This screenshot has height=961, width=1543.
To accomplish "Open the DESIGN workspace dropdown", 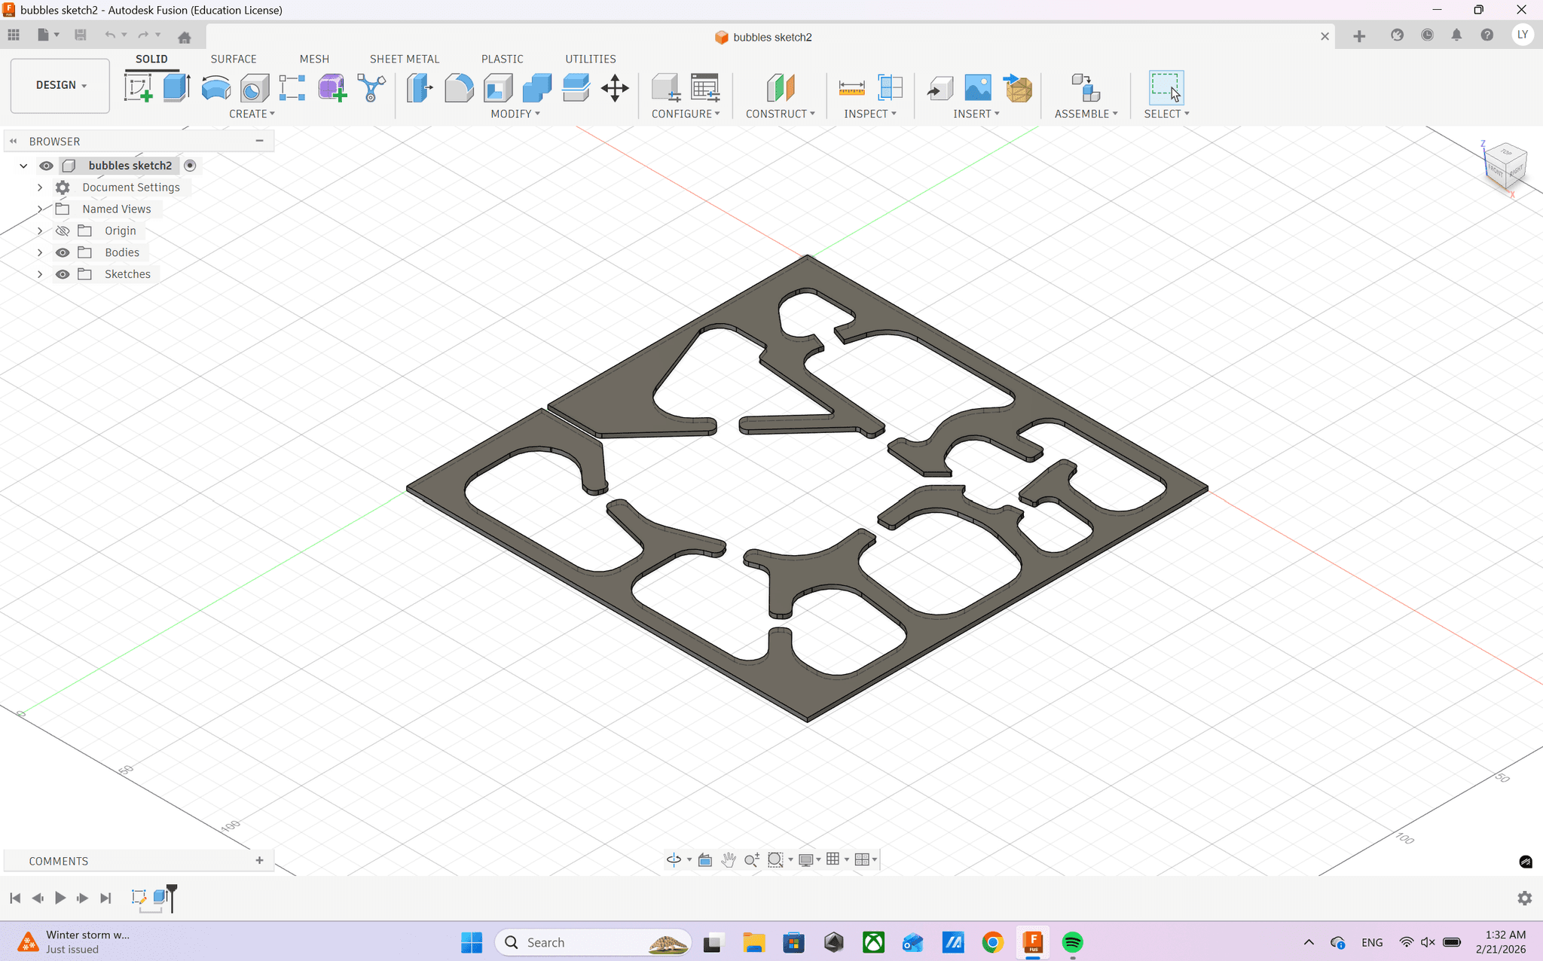I will pos(60,85).
